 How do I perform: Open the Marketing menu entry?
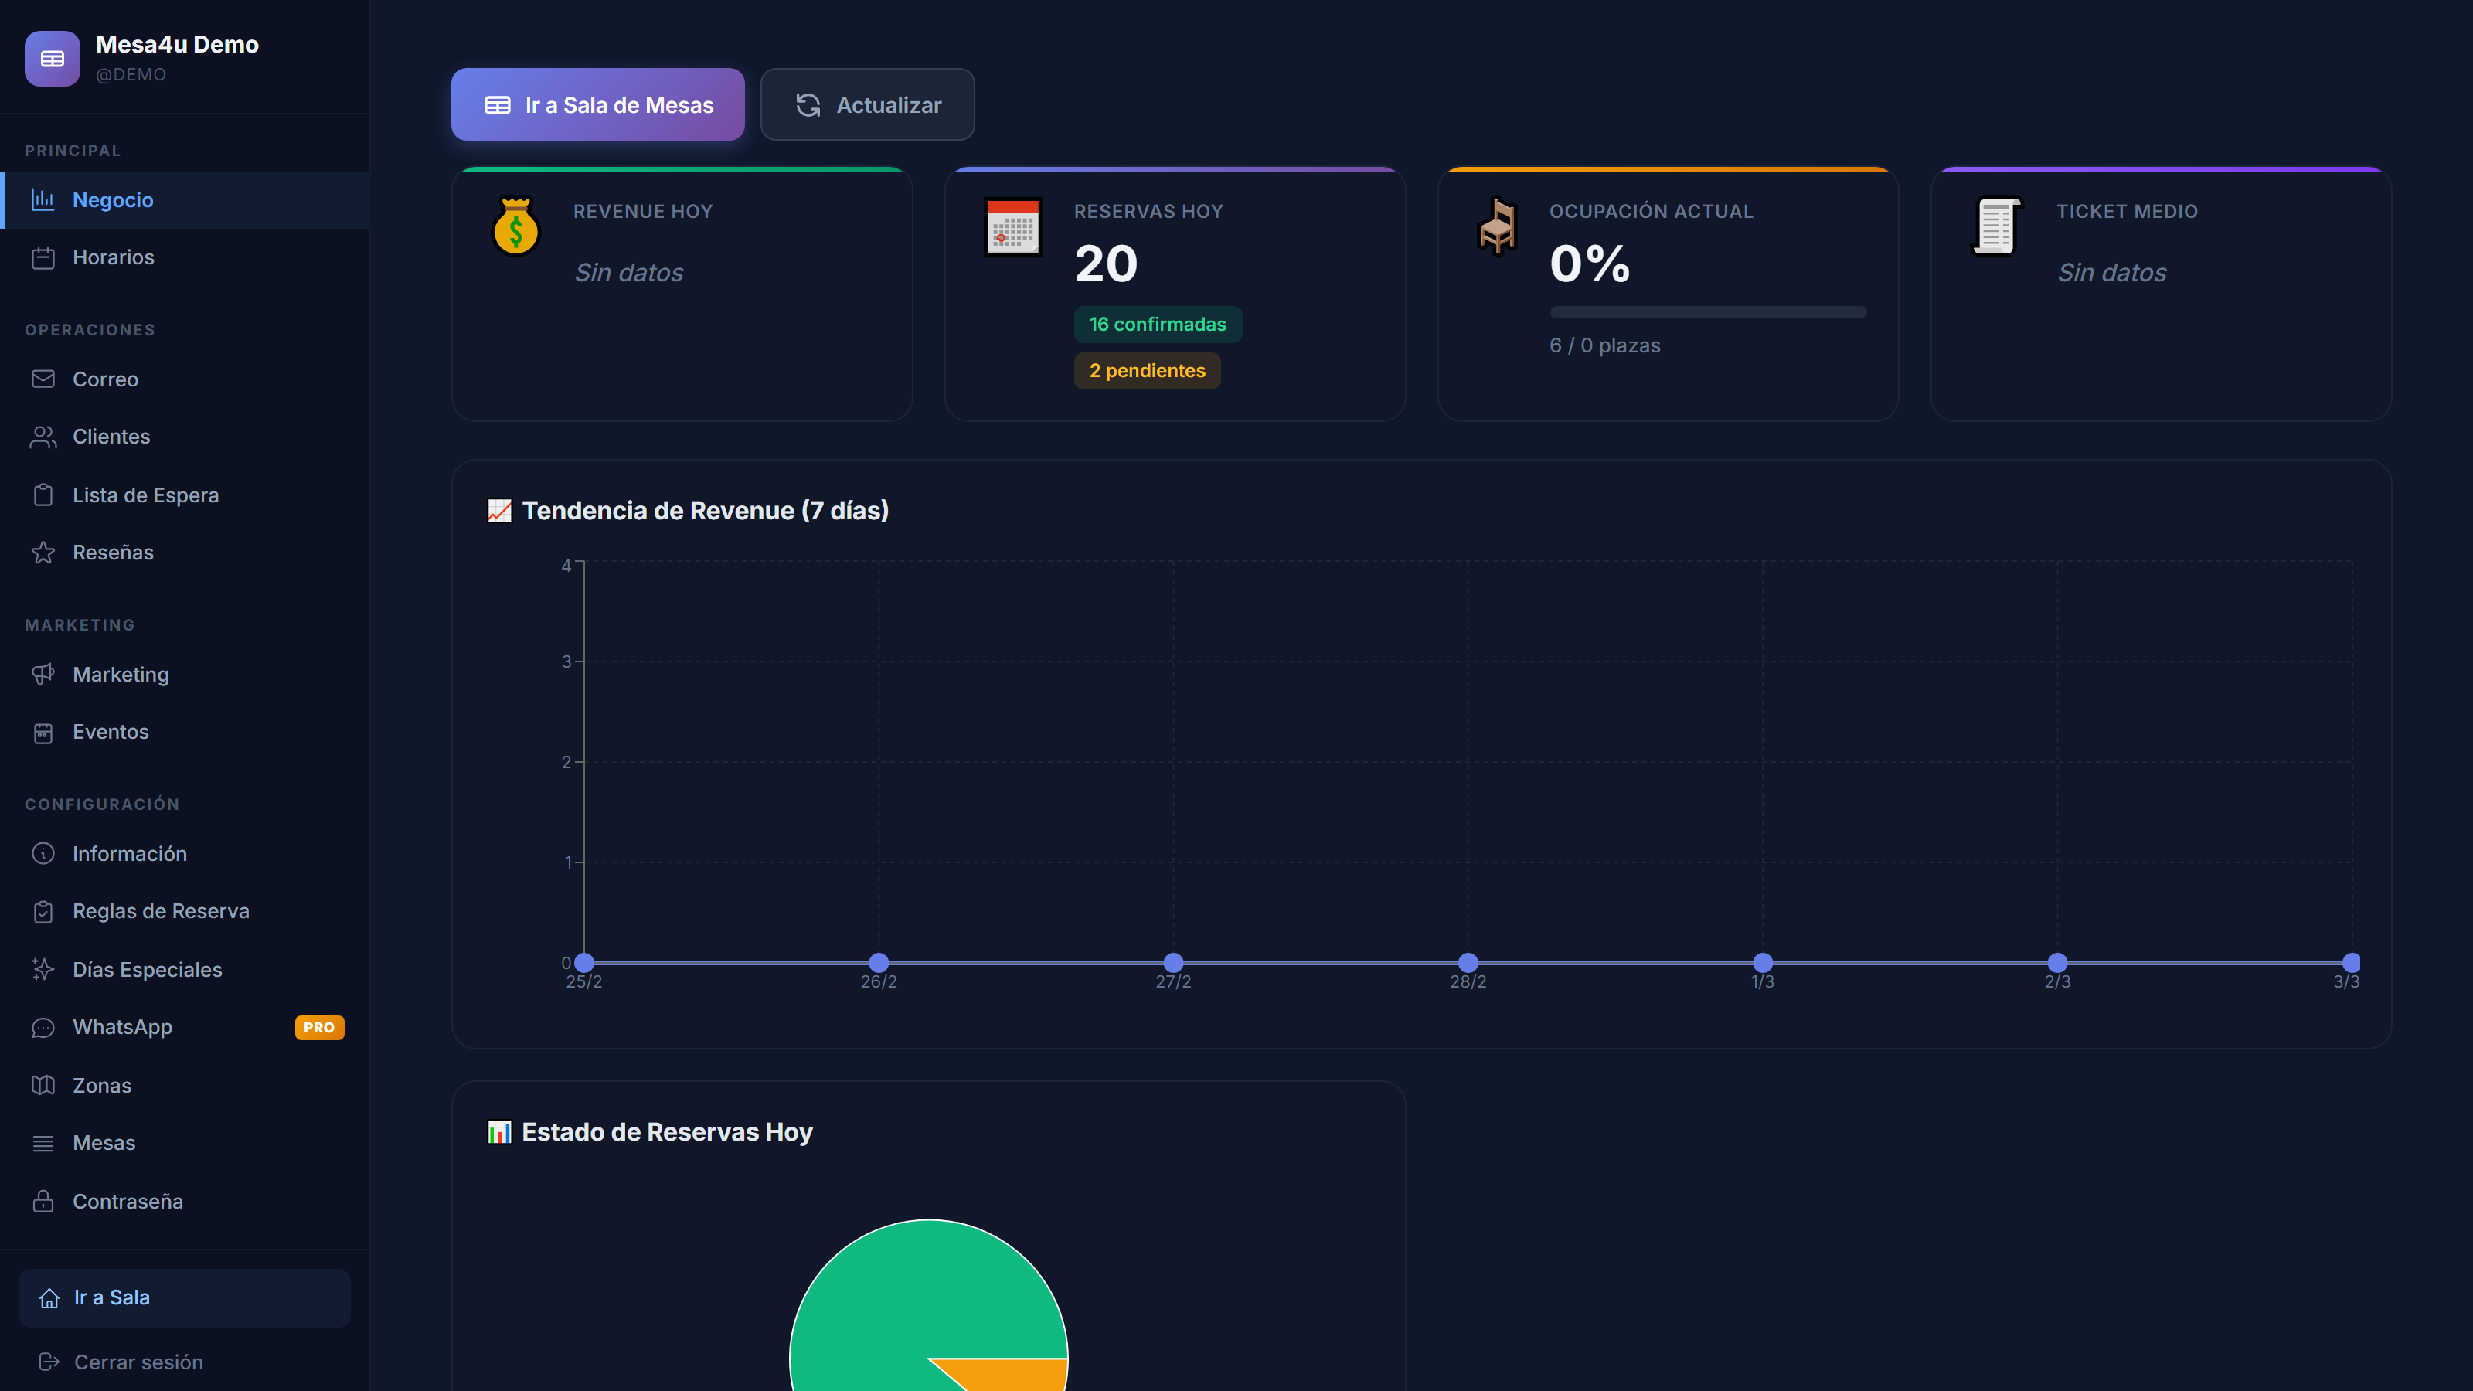(x=185, y=674)
